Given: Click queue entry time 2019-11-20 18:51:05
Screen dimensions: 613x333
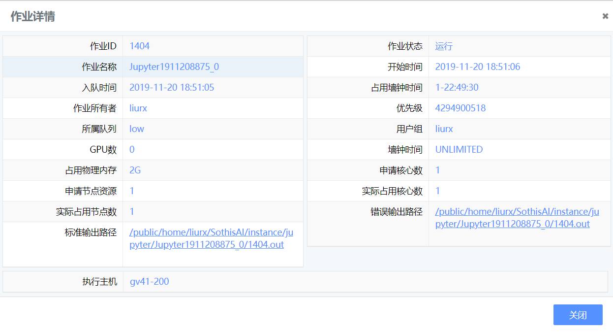Looking at the screenshot, I should click(172, 88).
